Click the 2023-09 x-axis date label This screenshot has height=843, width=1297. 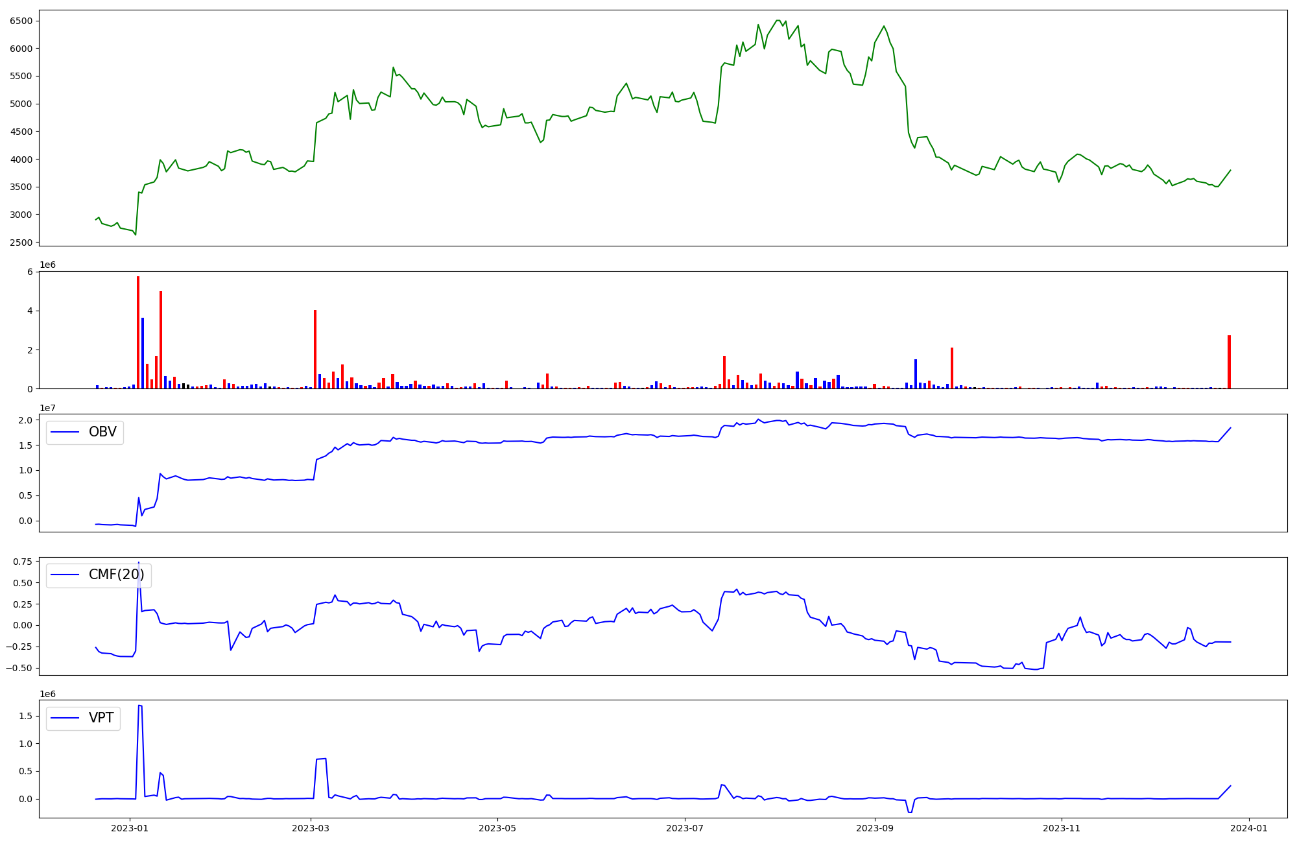pyautogui.click(x=875, y=828)
